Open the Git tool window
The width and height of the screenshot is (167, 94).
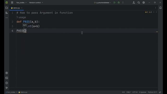(x=7, y=88)
